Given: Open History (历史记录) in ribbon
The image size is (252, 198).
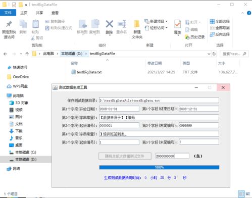Looking at the screenshot, I should [194, 37].
